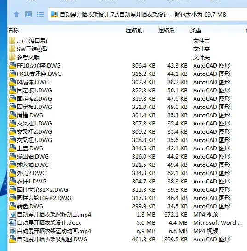Select file name 自动展开晒衣架爆炸动画.mp4
Image resolution: width=247 pixels, height=251 pixels.
[54, 215]
